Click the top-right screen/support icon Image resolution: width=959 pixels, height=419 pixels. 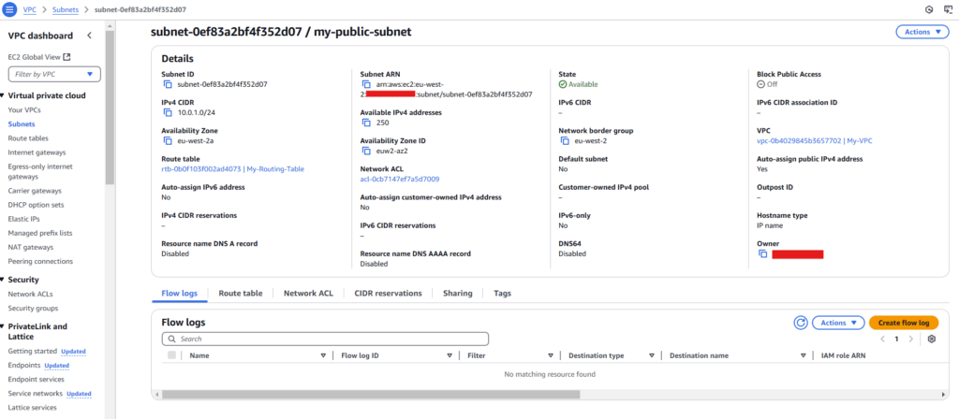pos(948,9)
